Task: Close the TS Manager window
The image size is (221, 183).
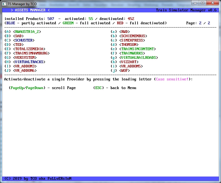Action: 213,3
